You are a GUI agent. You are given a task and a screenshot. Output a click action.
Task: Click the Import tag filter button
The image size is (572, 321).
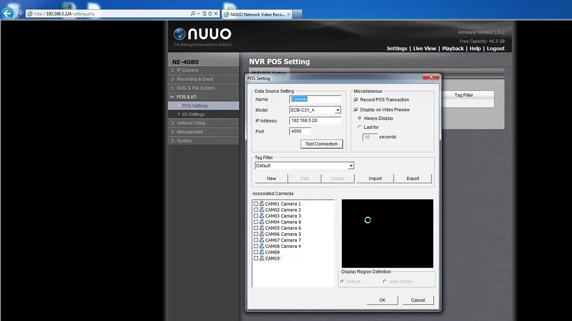coord(375,179)
